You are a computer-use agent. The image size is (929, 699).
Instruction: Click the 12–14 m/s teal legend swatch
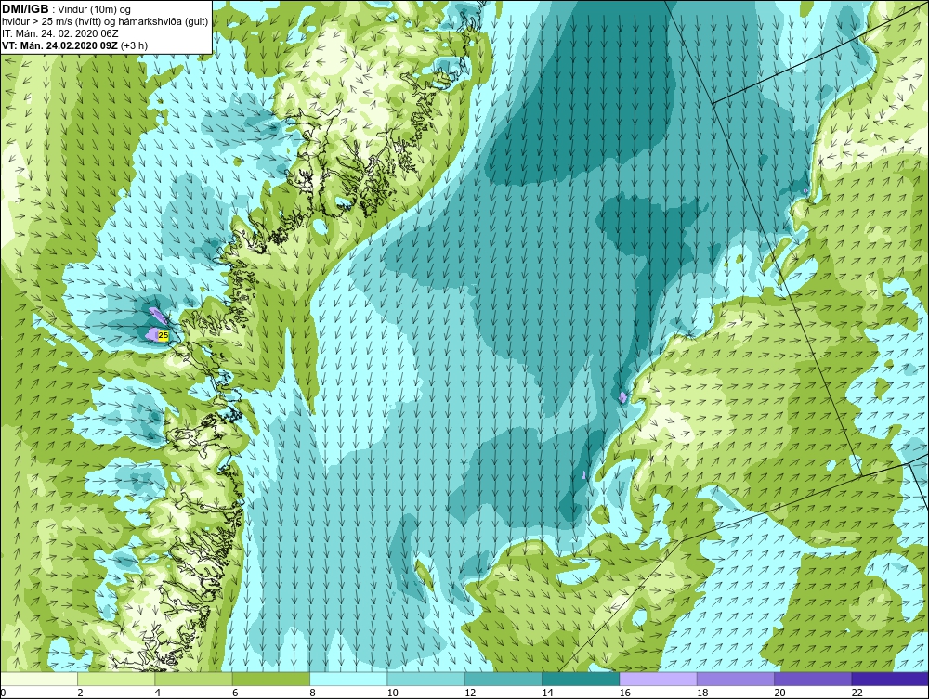coord(503,679)
